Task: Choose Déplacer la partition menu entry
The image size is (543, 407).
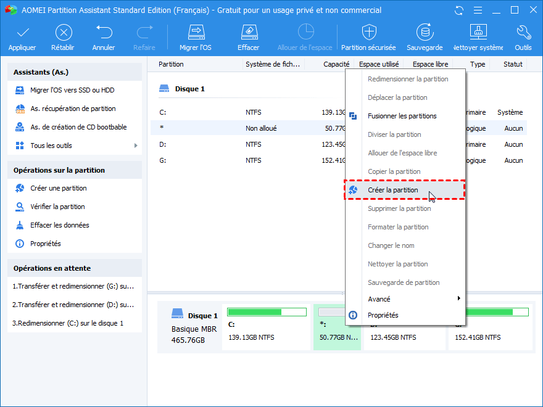Action: tap(405, 97)
